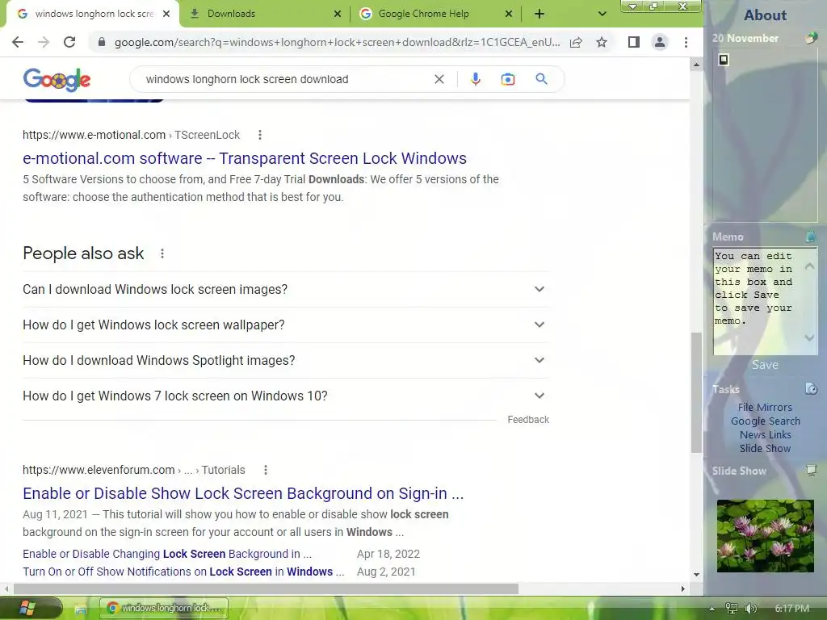827x620 pixels.
Task: Expand 'How do I download Windows Spotlight images?'
Action: tap(286, 360)
